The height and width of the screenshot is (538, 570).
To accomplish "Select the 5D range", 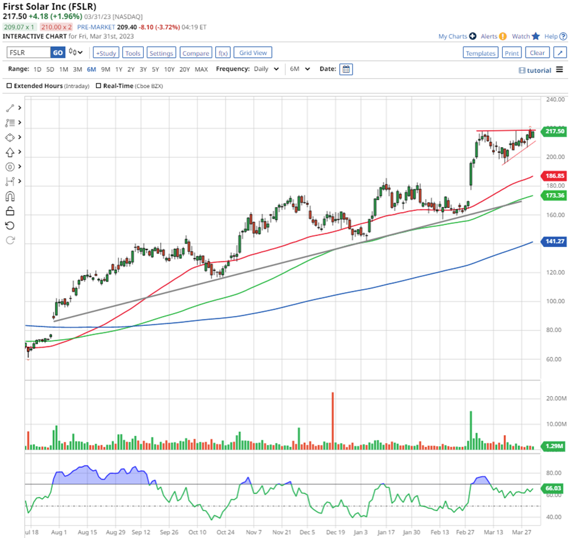I will coord(50,69).
